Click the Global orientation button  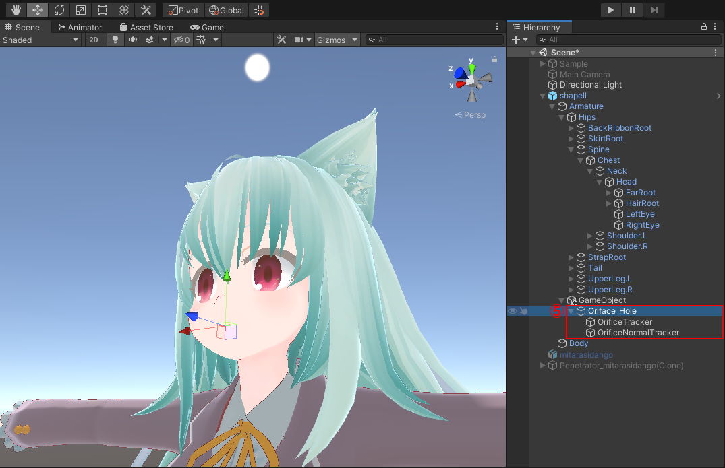(226, 10)
